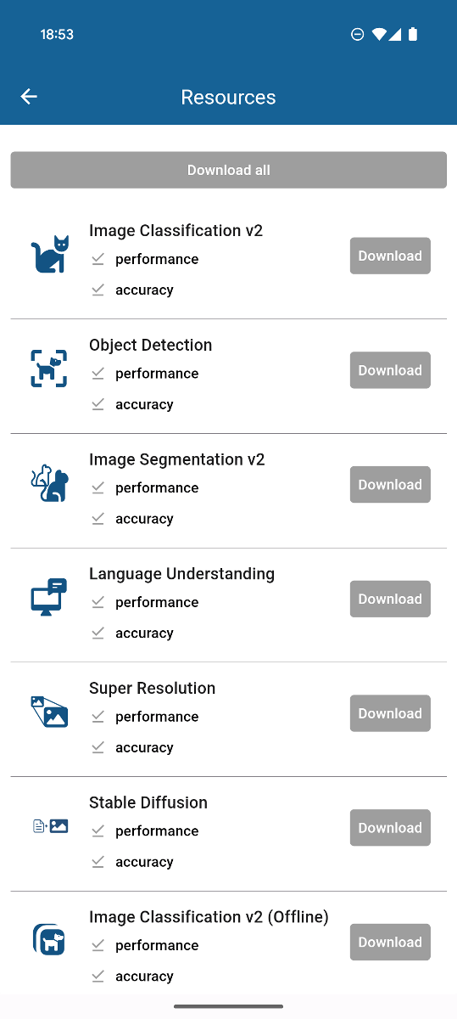Click the Do Not Disturb status bar icon
This screenshot has width=457, height=1019.
(x=358, y=35)
